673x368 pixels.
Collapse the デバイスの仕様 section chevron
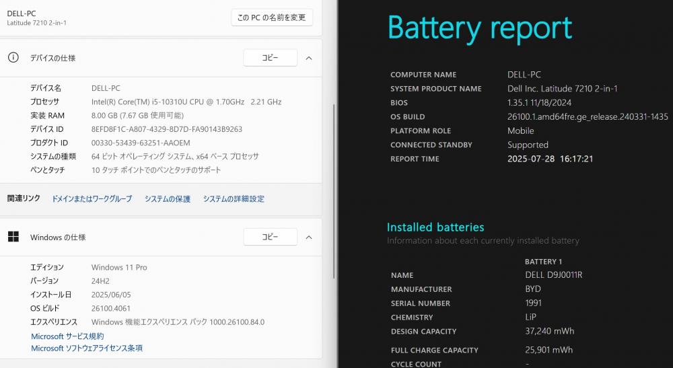pyautogui.click(x=309, y=58)
